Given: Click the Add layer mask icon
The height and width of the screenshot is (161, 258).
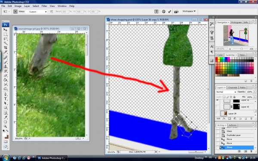Looking at the screenshot, I should tap(229, 118).
